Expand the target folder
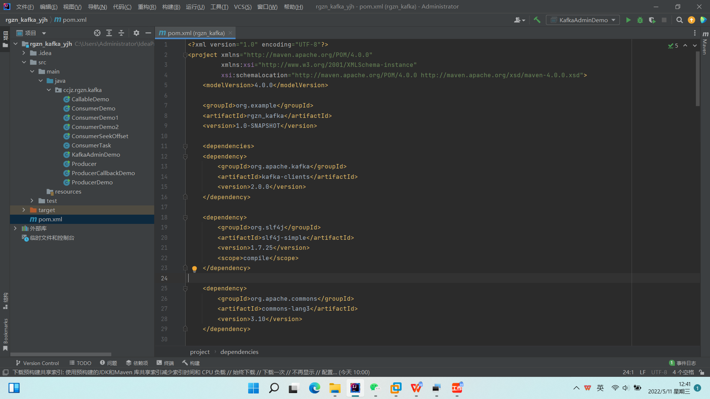This screenshot has width=710, height=399. (x=24, y=210)
